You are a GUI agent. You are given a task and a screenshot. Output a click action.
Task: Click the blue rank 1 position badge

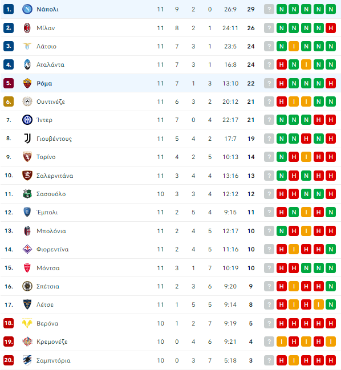pyautogui.click(x=9, y=9)
